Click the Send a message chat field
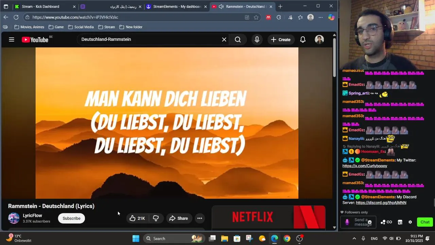435x245 pixels. (358, 222)
